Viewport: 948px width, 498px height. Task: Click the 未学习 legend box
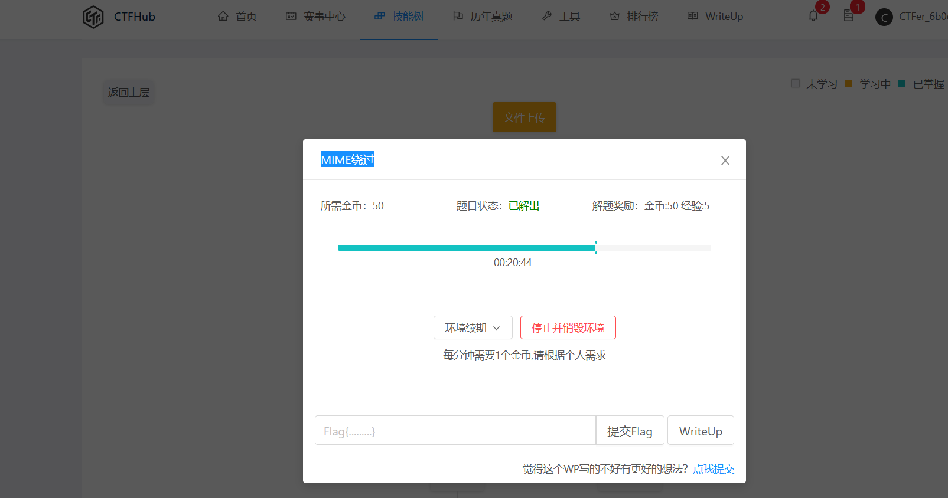coord(796,83)
